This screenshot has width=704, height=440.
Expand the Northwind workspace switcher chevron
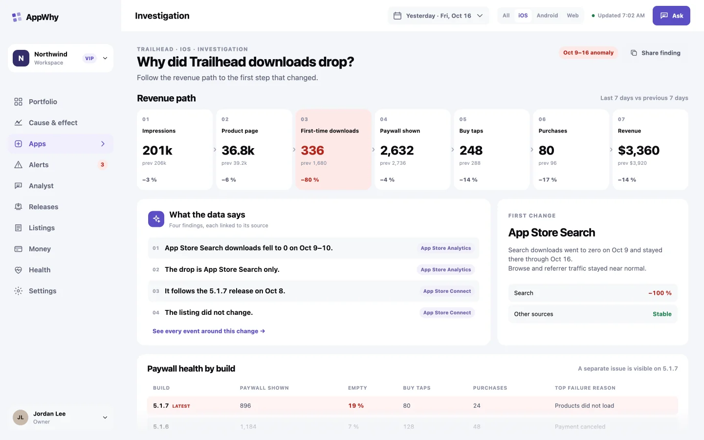click(105, 58)
